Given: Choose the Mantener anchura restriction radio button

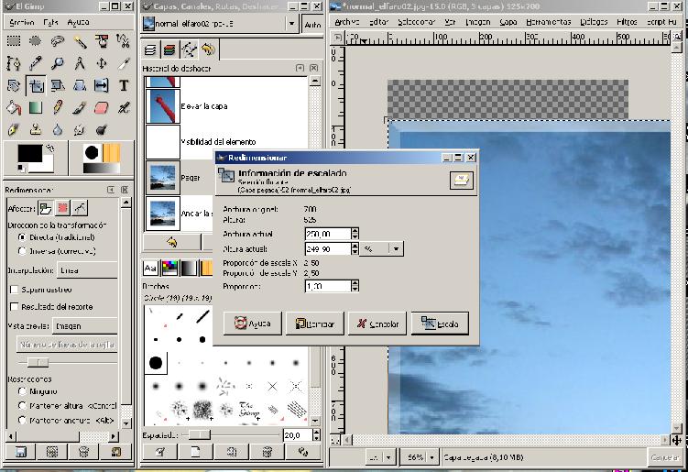Looking at the screenshot, I should [x=22, y=420].
